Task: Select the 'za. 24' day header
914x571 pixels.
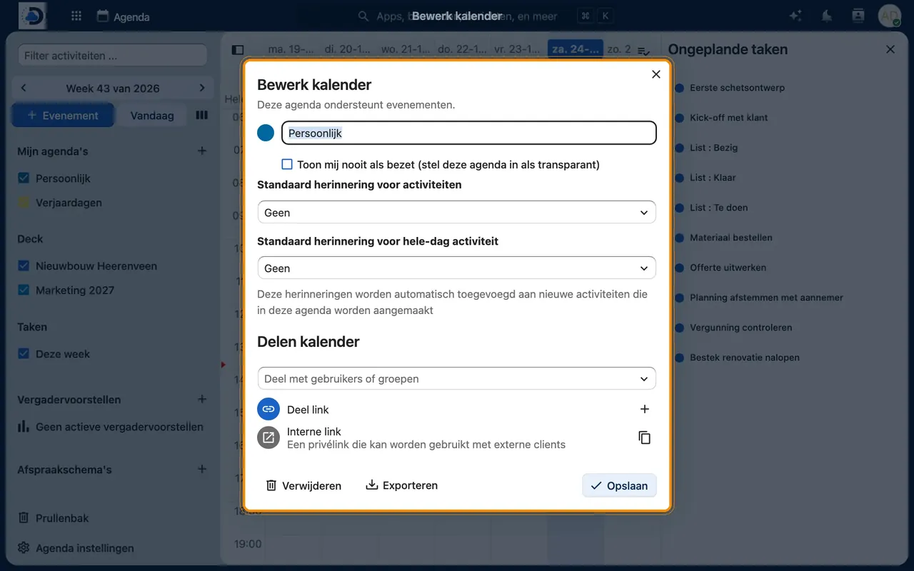Action: point(576,49)
